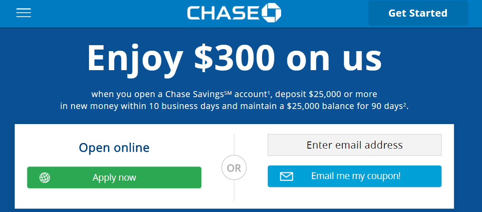Screen dimensions: 482x212
Task: Click the globe icon on Apply now
Action: pos(45,178)
